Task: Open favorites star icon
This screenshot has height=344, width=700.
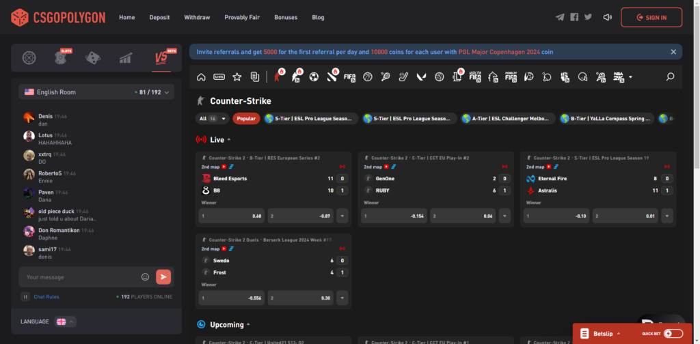Action: 237,76
